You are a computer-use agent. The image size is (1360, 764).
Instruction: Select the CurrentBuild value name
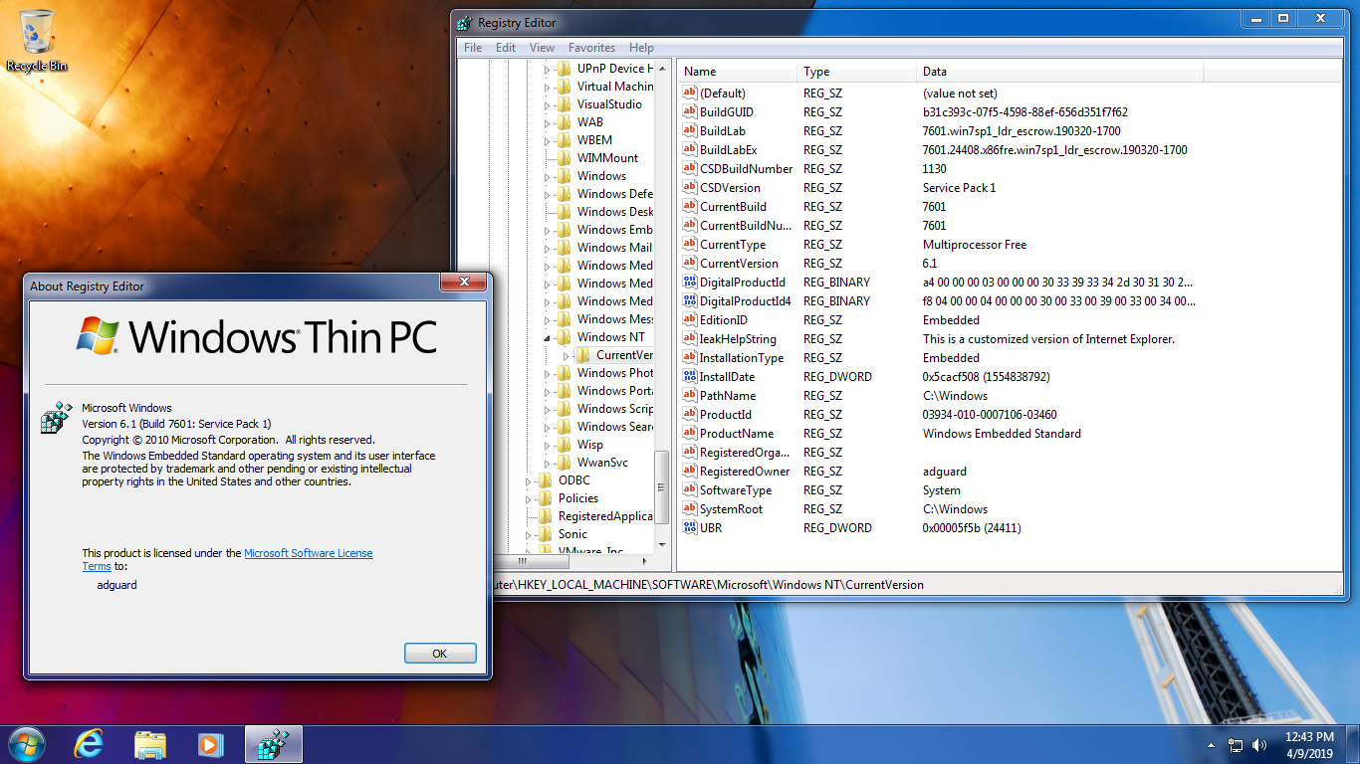click(x=733, y=206)
